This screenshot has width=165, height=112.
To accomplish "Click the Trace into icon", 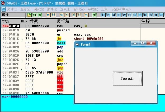I will click(x=74, y=15).
